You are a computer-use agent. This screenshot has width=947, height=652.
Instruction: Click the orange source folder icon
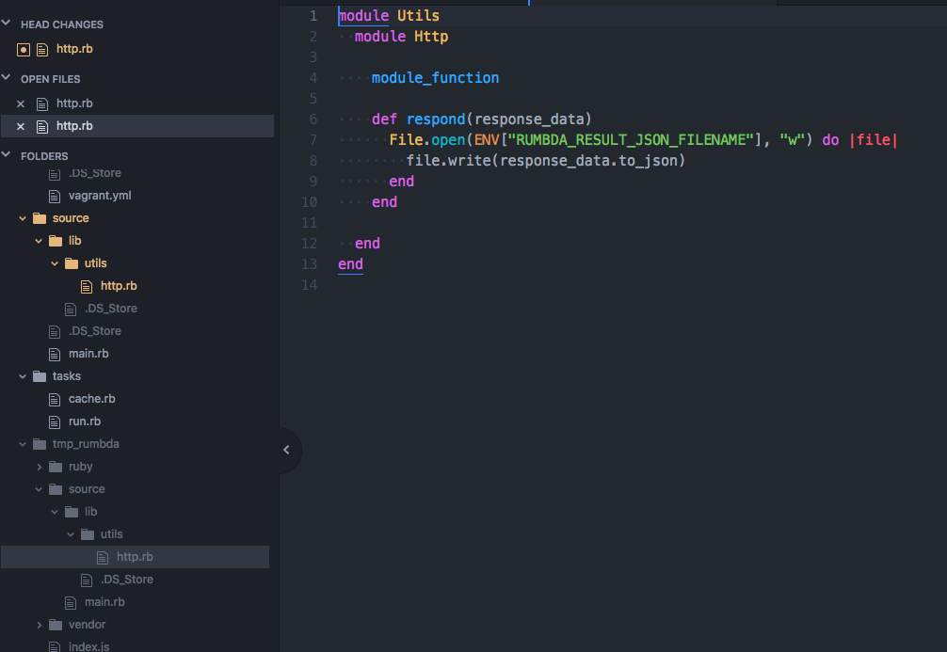[x=40, y=218]
